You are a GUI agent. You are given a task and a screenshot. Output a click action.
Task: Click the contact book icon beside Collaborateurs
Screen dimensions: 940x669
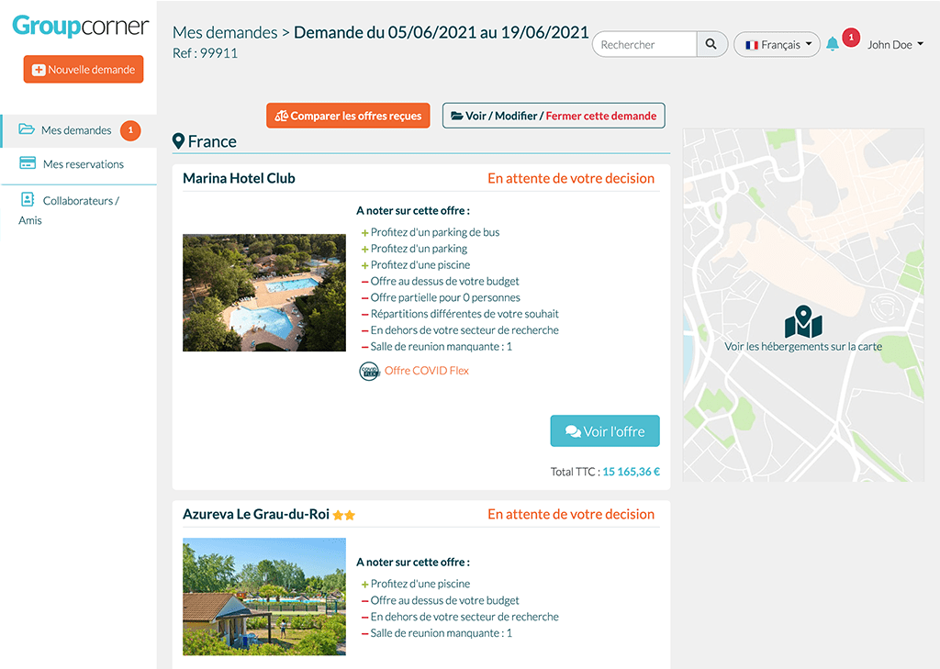[28, 199]
